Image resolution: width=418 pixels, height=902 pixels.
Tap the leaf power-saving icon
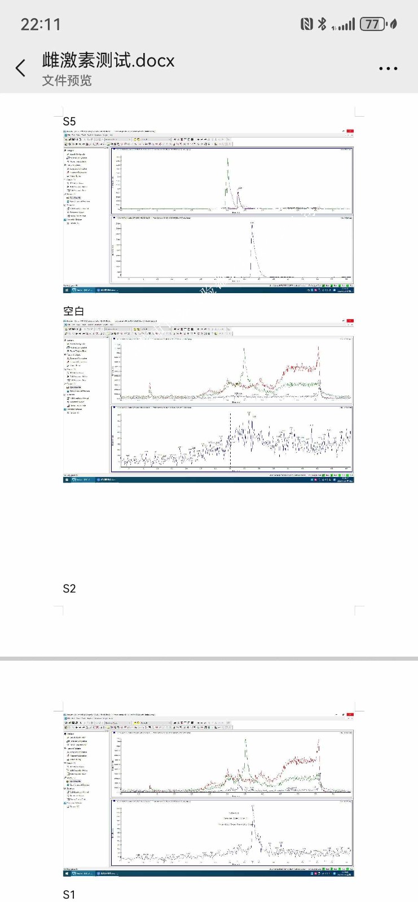[394, 24]
